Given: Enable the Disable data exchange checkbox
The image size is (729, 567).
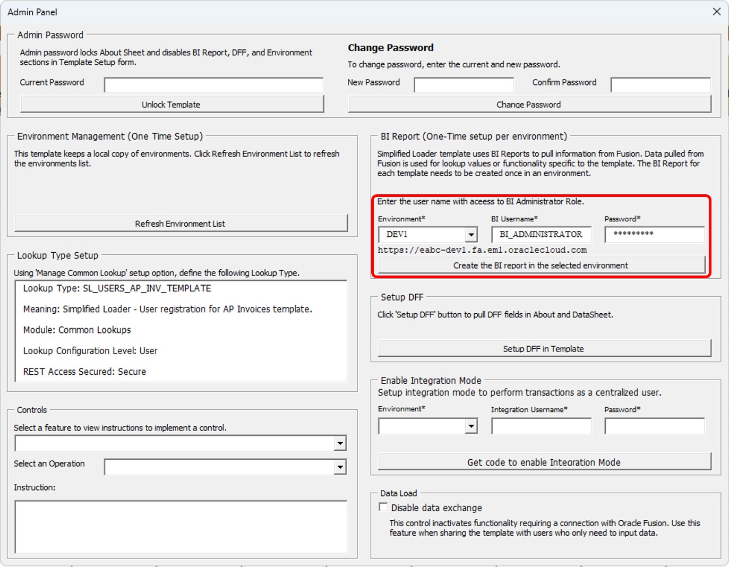Looking at the screenshot, I should pyautogui.click(x=383, y=507).
